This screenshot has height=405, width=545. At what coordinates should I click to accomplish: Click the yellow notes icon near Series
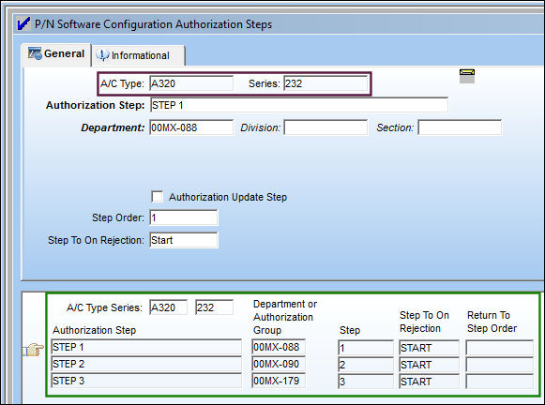point(467,76)
